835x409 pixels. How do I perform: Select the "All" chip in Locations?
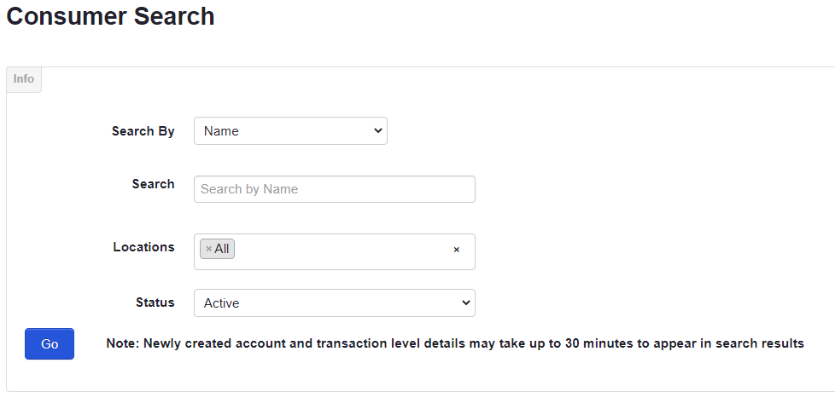click(222, 249)
